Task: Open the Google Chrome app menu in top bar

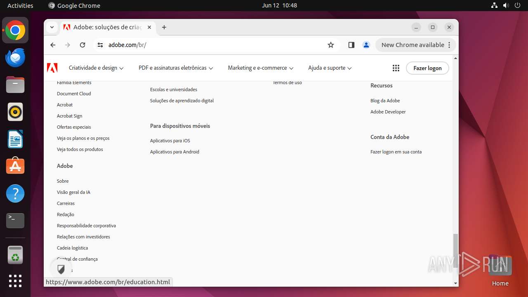Action: click(x=75, y=5)
